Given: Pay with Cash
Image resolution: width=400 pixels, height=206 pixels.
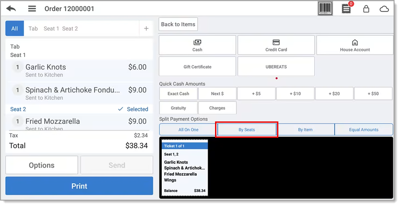Looking at the screenshot, I should pos(197,45).
